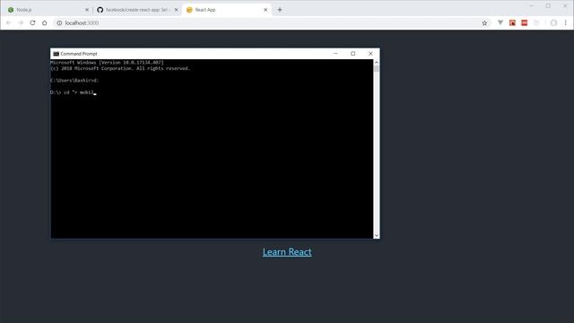This screenshot has height=323, width=574.
Task: Follow the Learn React link
Action: tap(287, 252)
